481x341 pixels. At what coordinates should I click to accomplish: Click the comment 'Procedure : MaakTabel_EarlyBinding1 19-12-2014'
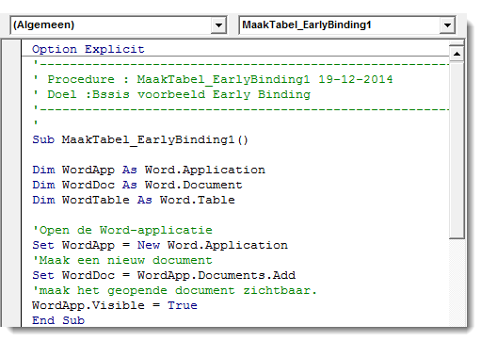[x=213, y=79]
